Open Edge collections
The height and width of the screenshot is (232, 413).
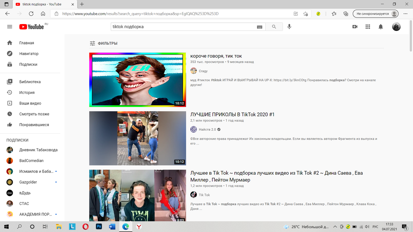point(346,14)
